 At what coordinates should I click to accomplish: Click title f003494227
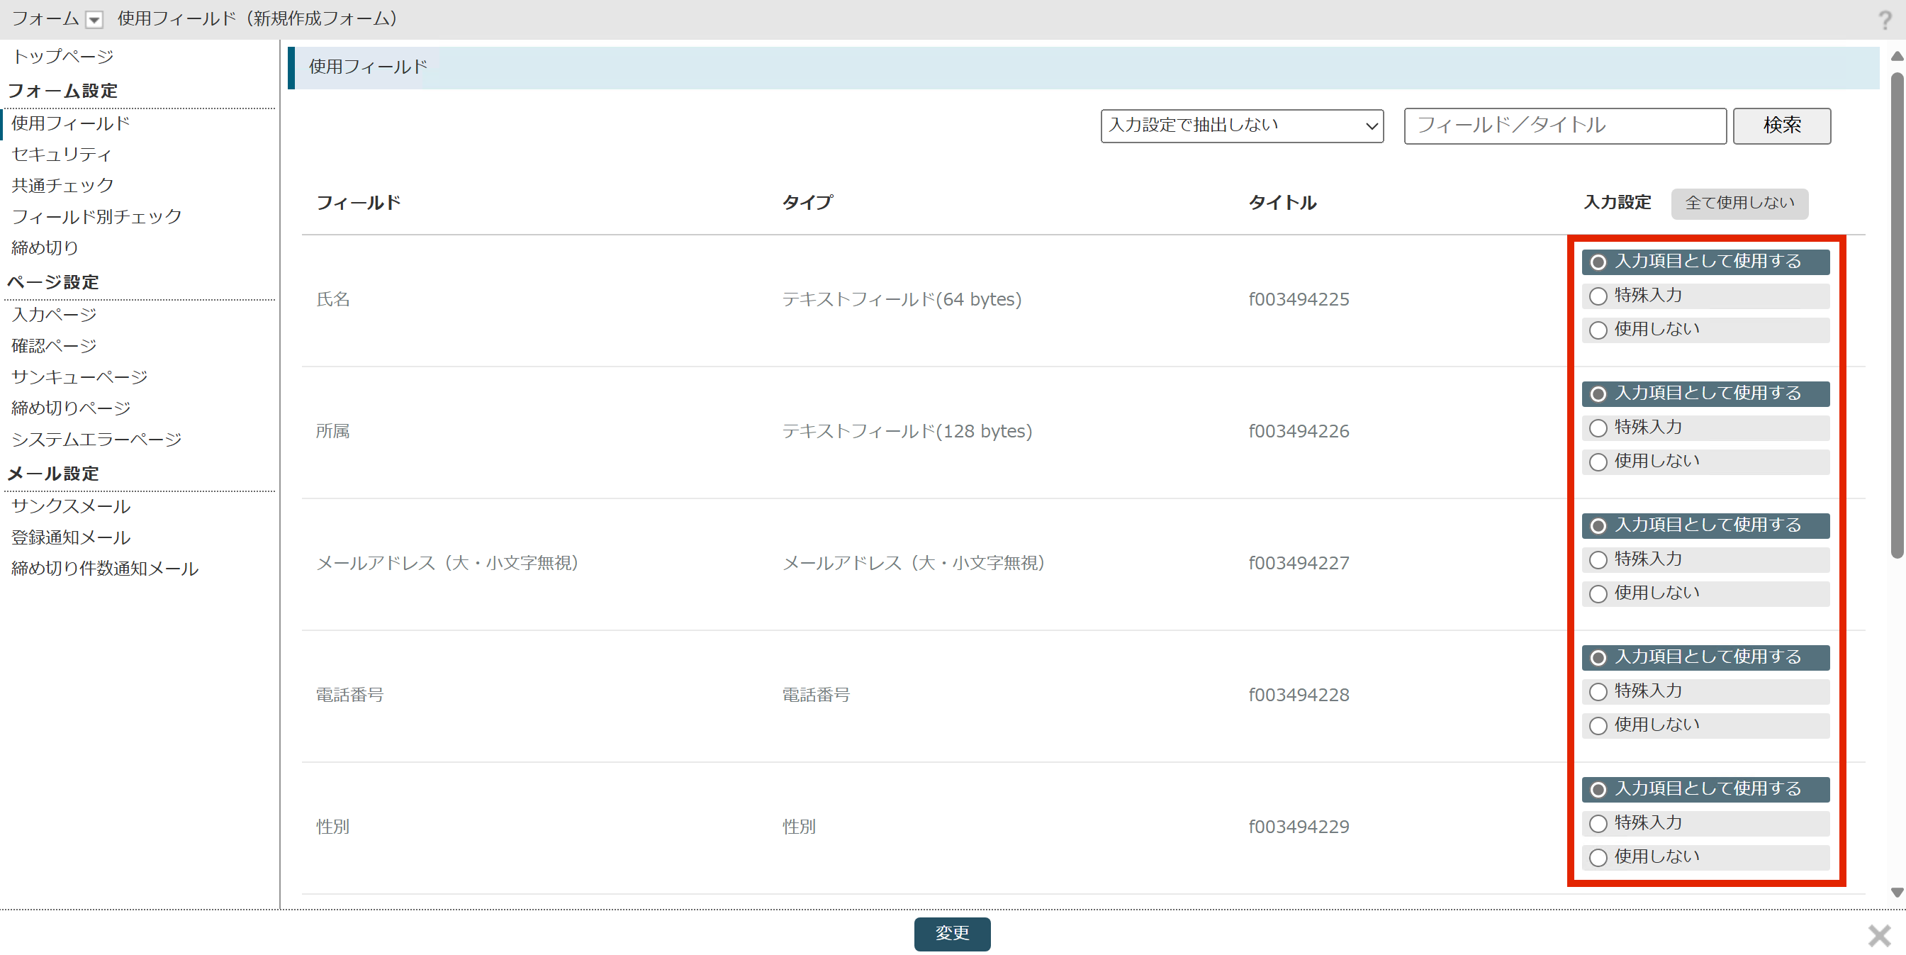[x=1299, y=563]
